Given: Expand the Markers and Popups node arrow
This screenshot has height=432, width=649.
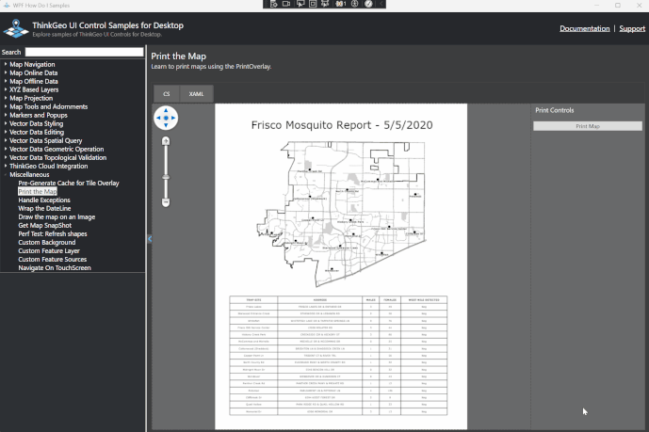Looking at the screenshot, I should [6, 115].
